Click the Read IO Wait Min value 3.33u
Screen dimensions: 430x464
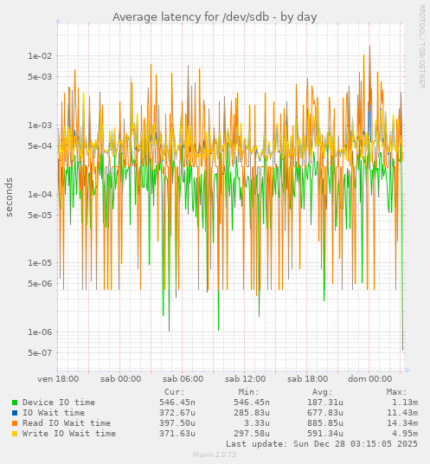click(x=257, y=423)
